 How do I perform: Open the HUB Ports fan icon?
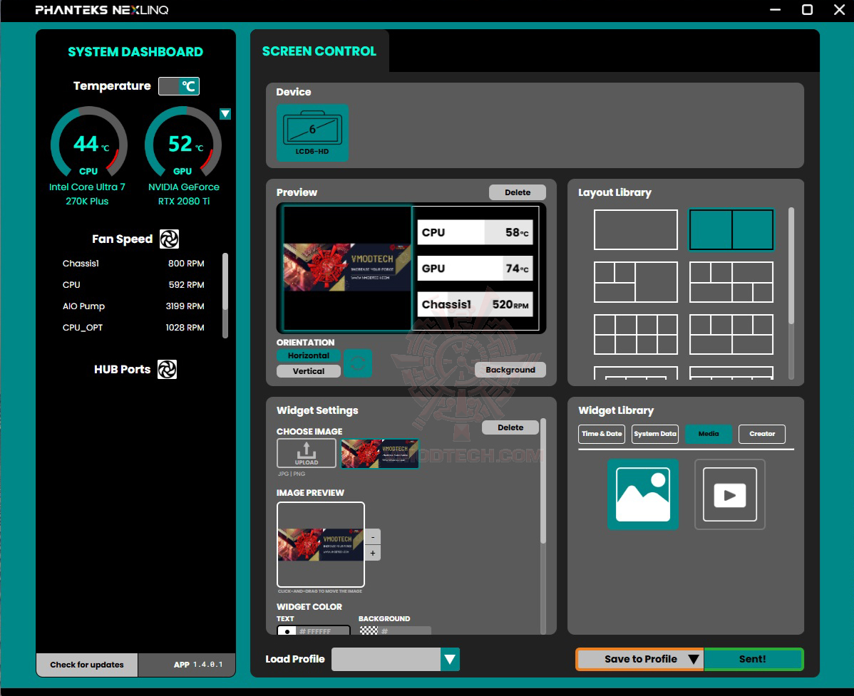point(168,370)
